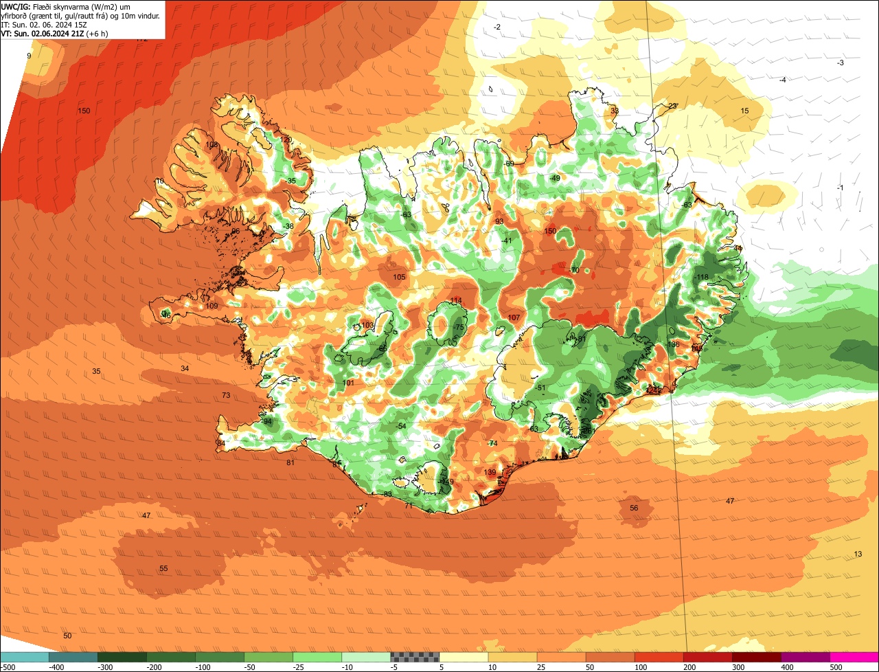Click the map value '34'
879x672 pixels.
click(185, 368)
